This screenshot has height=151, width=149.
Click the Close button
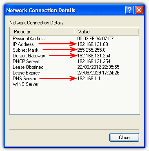(124, 138)
